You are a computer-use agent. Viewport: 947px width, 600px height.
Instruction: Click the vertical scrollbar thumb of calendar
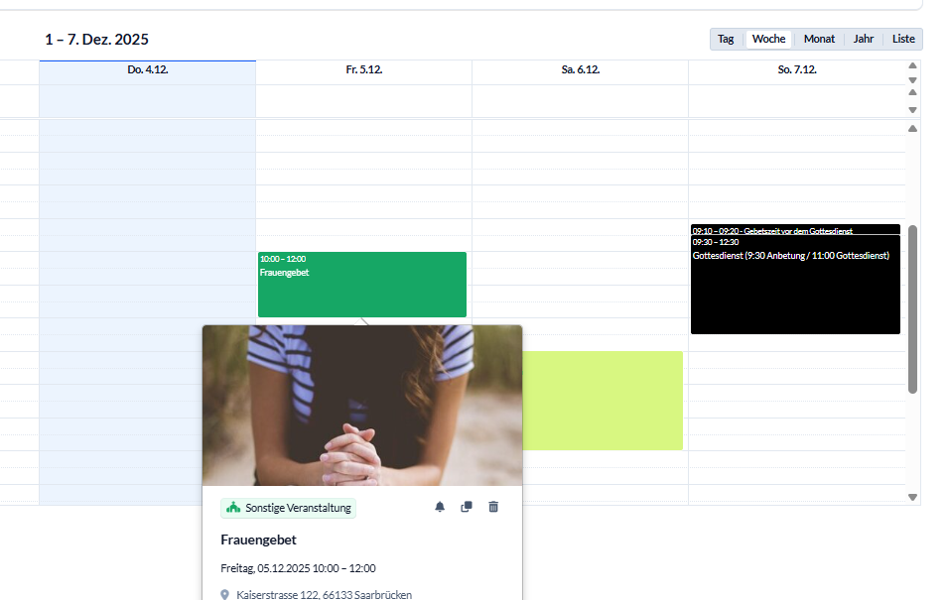point(912,307)
